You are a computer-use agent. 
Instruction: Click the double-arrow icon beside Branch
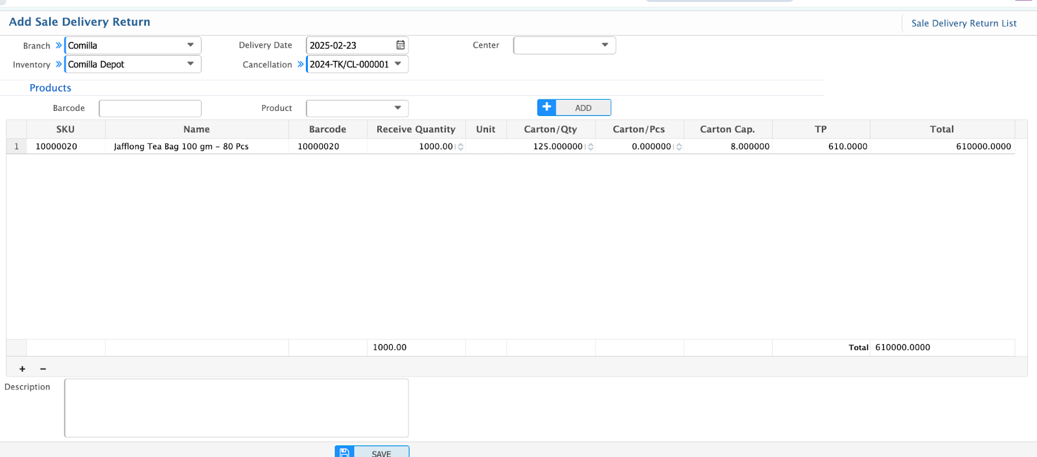(x=58, y=45)
